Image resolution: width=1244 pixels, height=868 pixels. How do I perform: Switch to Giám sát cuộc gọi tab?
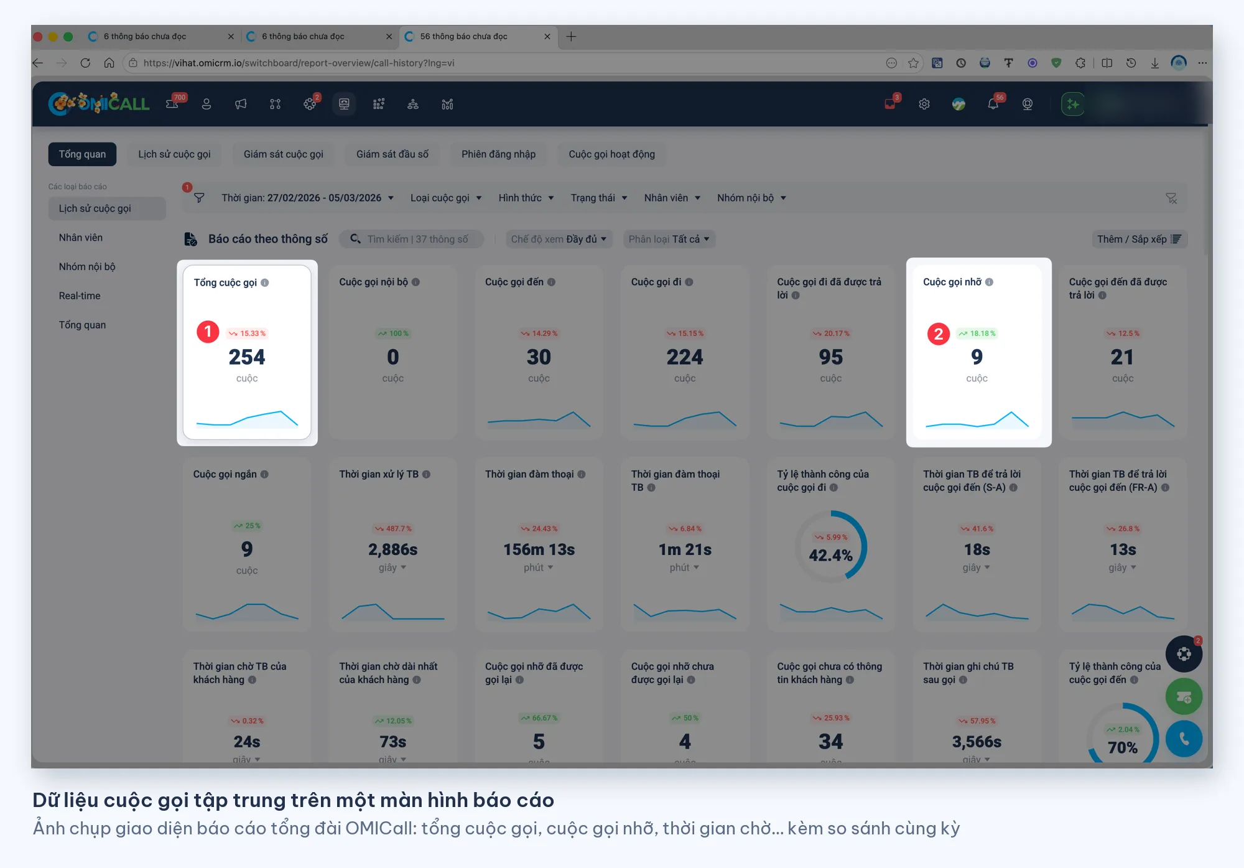(284, 154)
